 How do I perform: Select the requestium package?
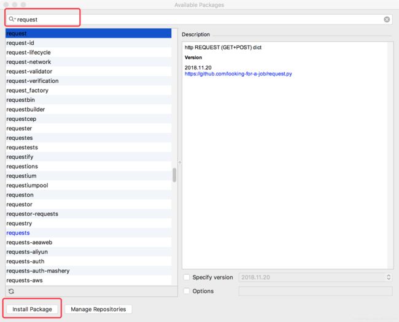(88, 176)
